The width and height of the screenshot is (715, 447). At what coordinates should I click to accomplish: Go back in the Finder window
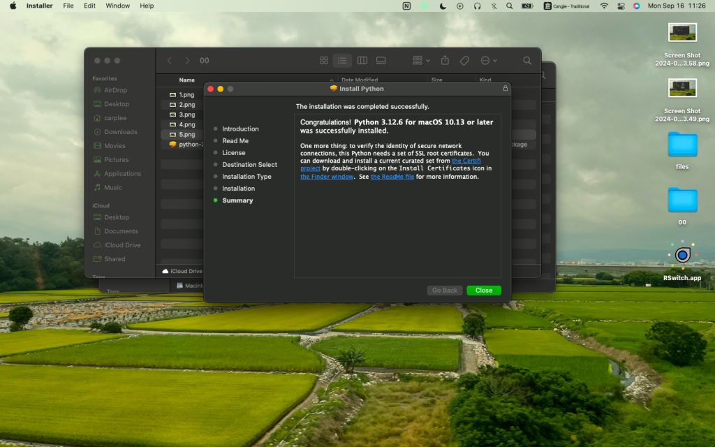click(170, 60)
